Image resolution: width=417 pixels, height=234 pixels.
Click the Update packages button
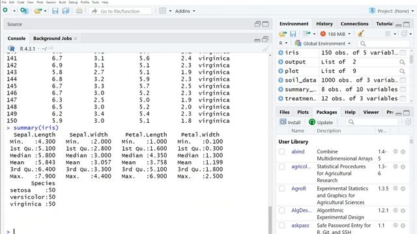coord(321,122)
